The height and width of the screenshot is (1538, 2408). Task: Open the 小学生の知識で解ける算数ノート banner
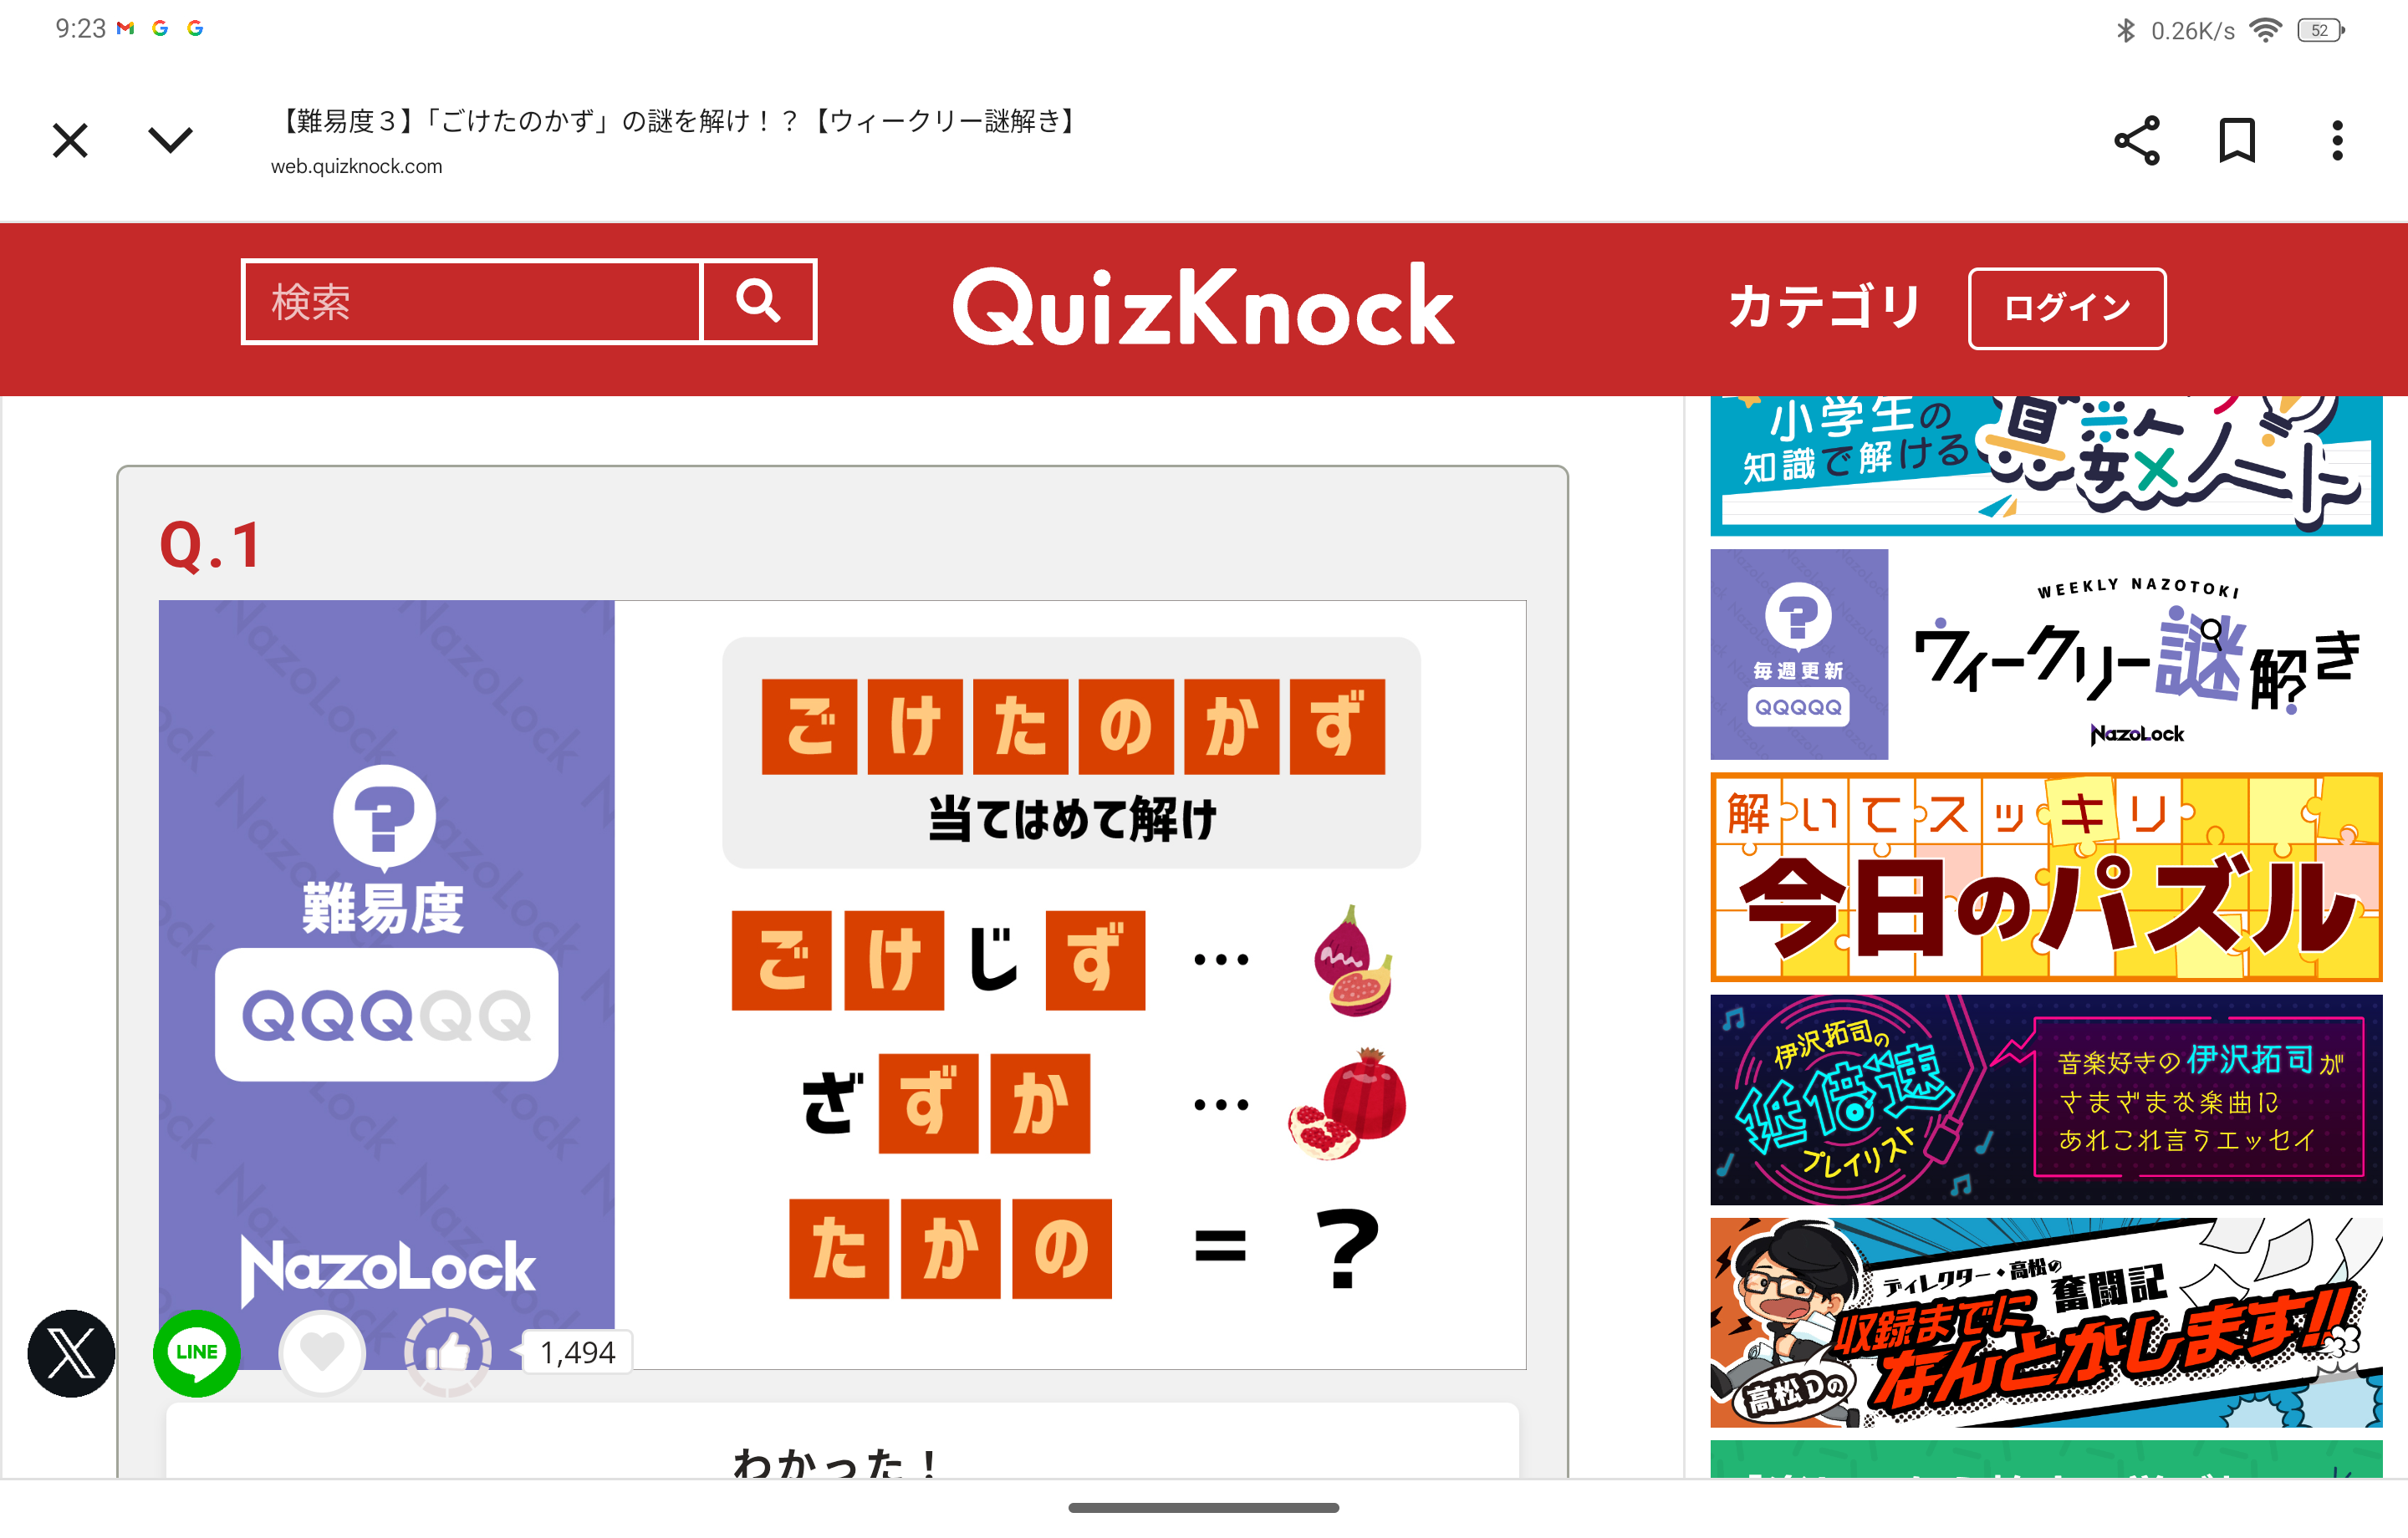coord(2046,466)
